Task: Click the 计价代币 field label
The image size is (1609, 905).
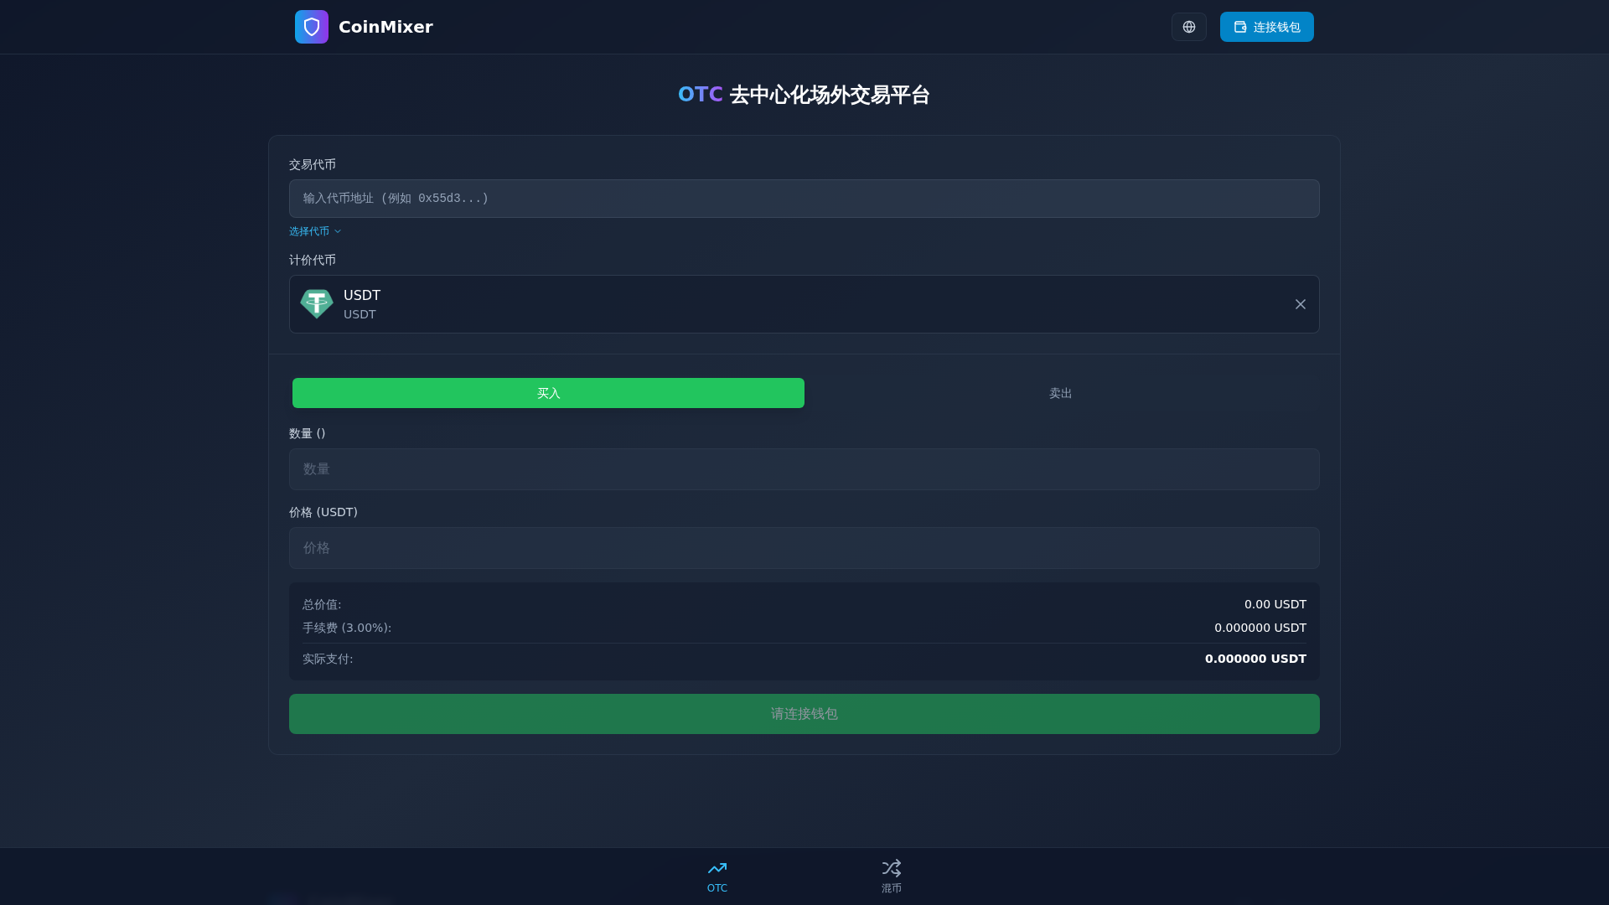Action: pyautogui.click(x=313, y=260)
